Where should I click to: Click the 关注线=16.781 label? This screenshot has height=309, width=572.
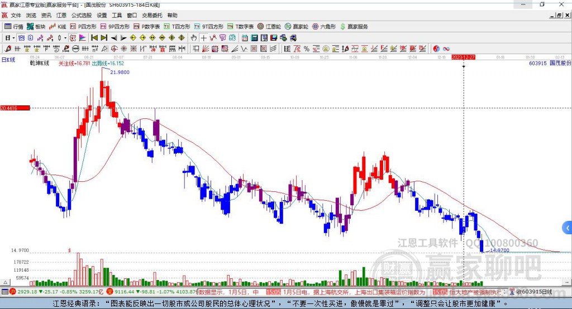74,64
